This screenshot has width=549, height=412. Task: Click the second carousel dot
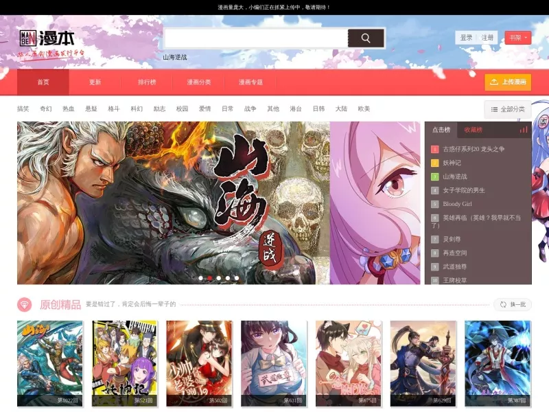pyautogui.click(x=210, y=278)
